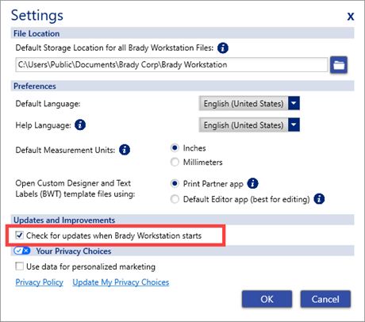This screenshot has width=365, height=322.
Task: Click the info icon next to Help Language
Action: (x=80, y=125)
